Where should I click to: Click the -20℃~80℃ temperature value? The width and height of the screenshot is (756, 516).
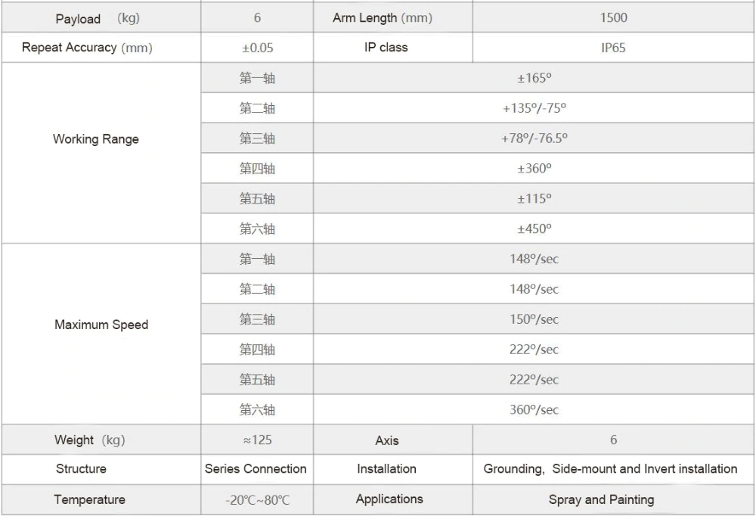pos(257,499)
